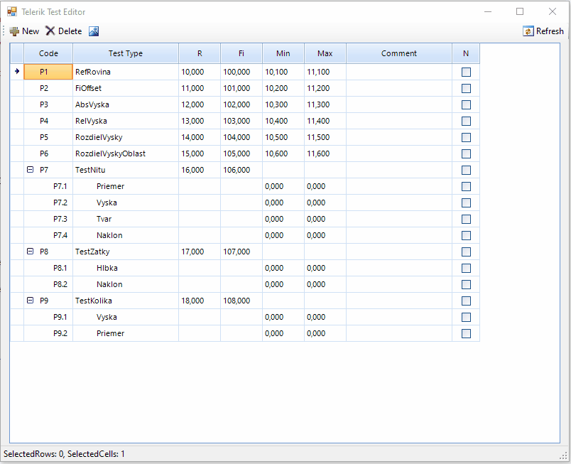Click the toolbar grip dots on the left
Screen dimensions: 571x464
click(4, 31)
